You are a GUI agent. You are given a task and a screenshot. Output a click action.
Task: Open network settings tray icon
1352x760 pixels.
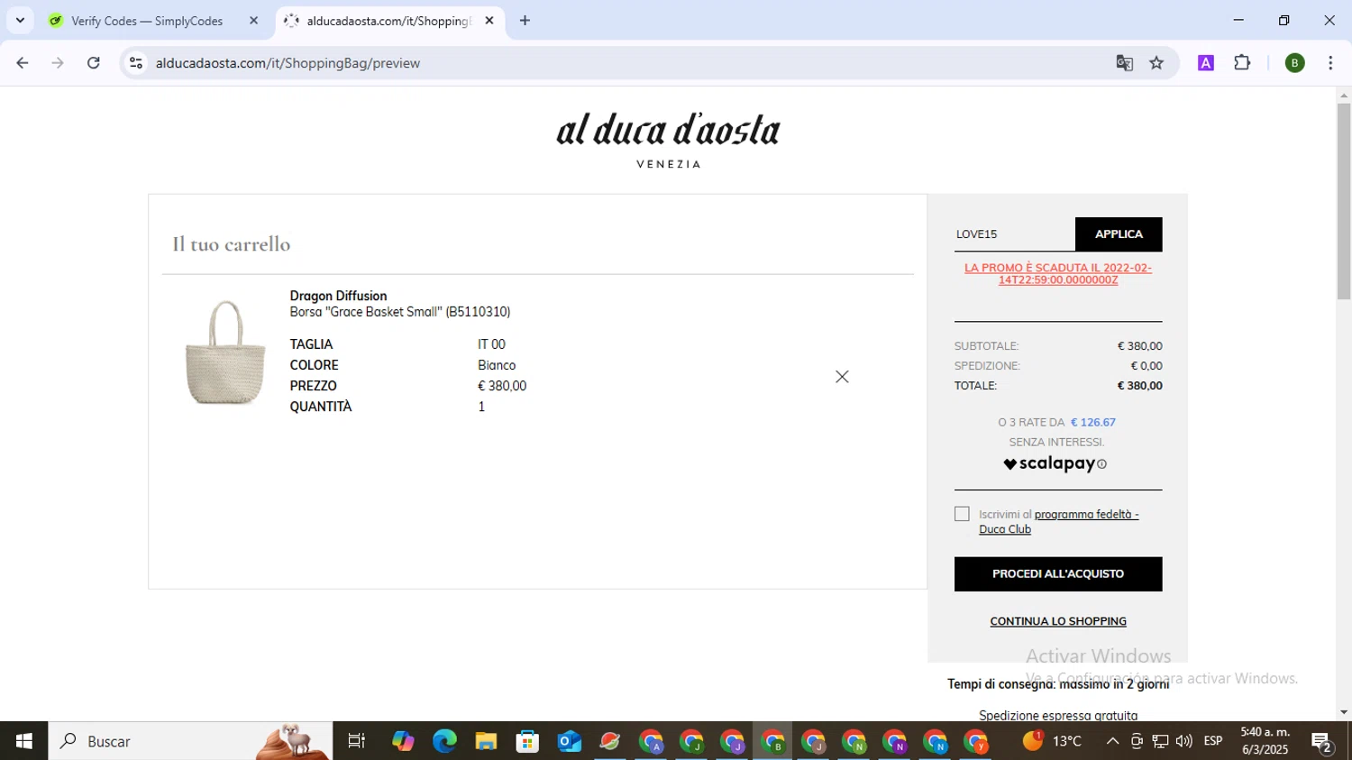[1160, 741]
